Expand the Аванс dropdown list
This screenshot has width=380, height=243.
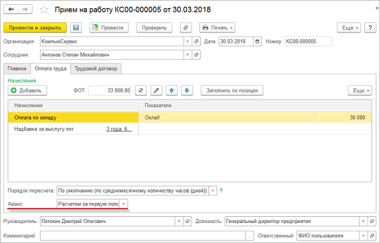124,204
